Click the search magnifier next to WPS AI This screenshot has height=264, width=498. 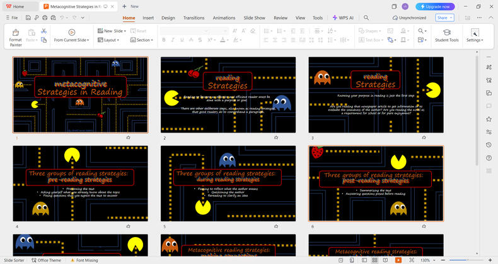point(366,18)
